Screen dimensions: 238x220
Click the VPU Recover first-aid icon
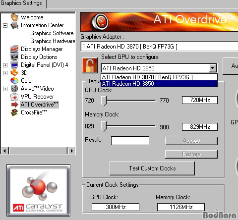14,97
